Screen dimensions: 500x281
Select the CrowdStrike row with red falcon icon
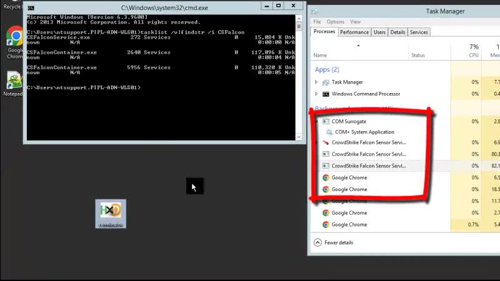[x=370, y=142]
